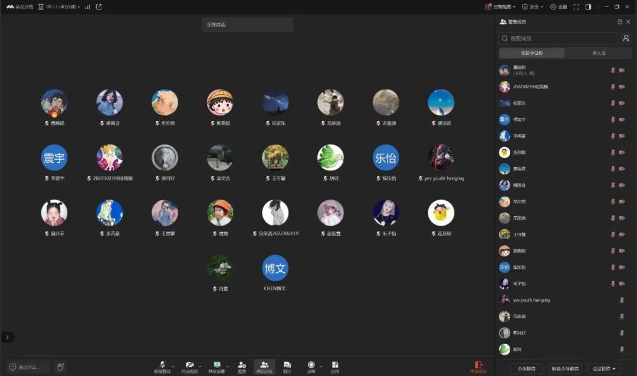Toggle microphone icon in 季震宇's member row
The width and height of the screenshot is (637, 376).
[x=613, y=120]
